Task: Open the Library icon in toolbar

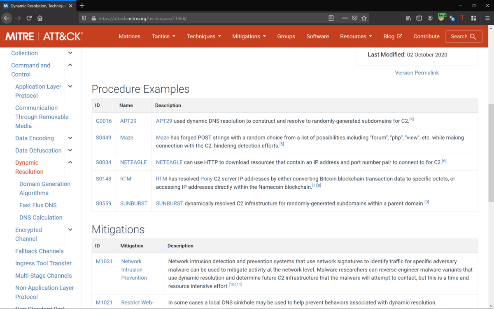Action: [x=408, y=18]
